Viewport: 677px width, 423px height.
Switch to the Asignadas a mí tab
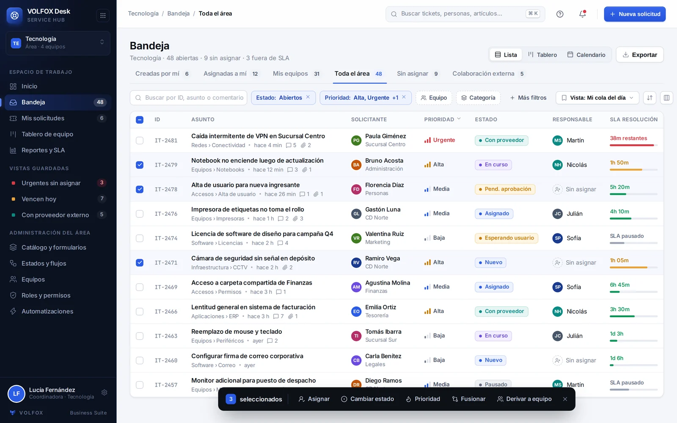tap(231, 74)
